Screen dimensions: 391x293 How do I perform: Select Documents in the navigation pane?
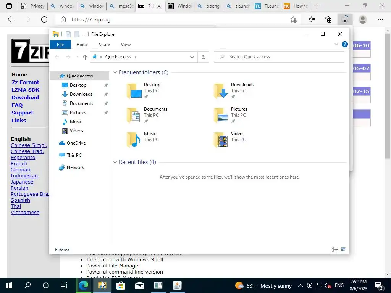click(x=81, y=103)
